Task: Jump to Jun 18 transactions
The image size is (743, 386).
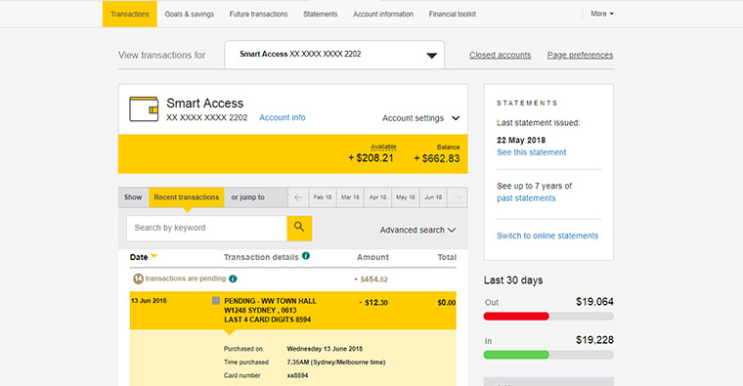Action: point(433,197)
